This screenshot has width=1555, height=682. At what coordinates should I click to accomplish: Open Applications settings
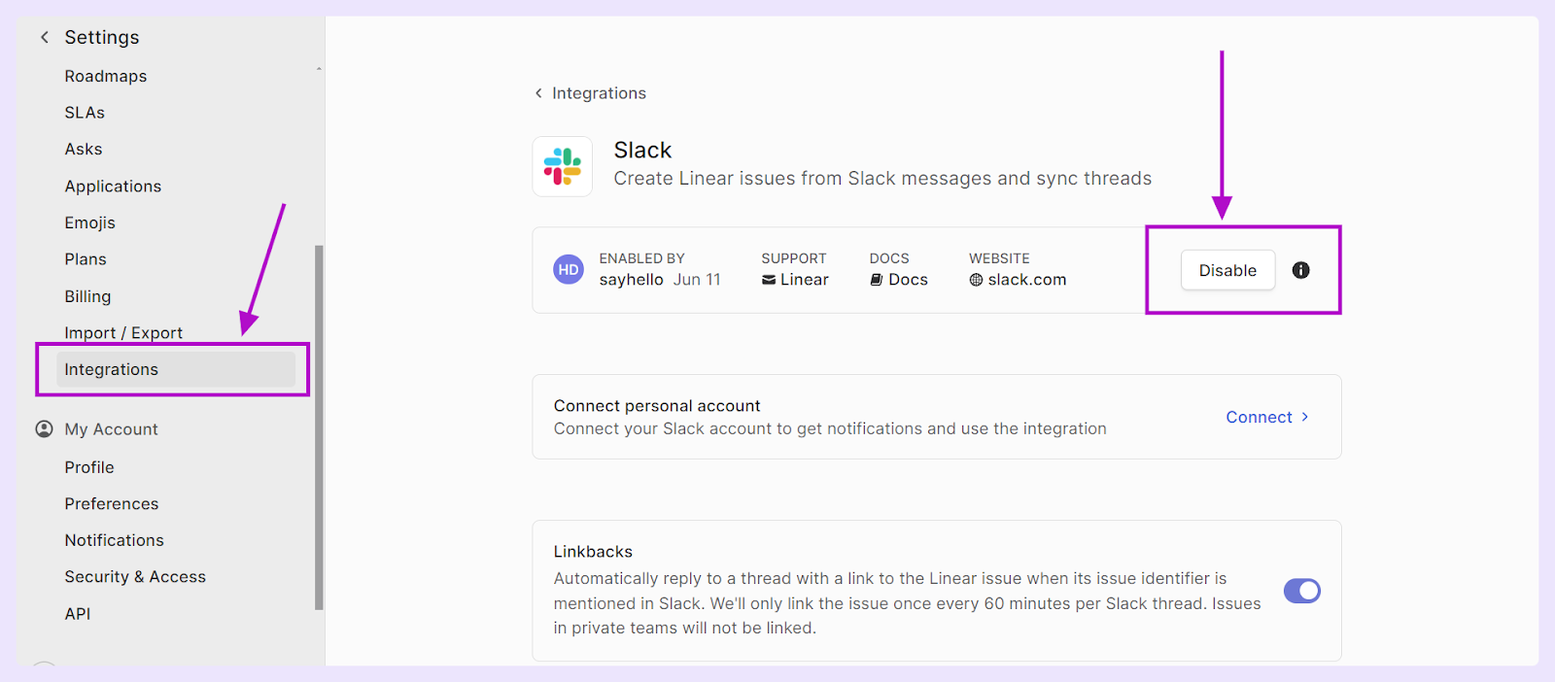coord(113,186)
